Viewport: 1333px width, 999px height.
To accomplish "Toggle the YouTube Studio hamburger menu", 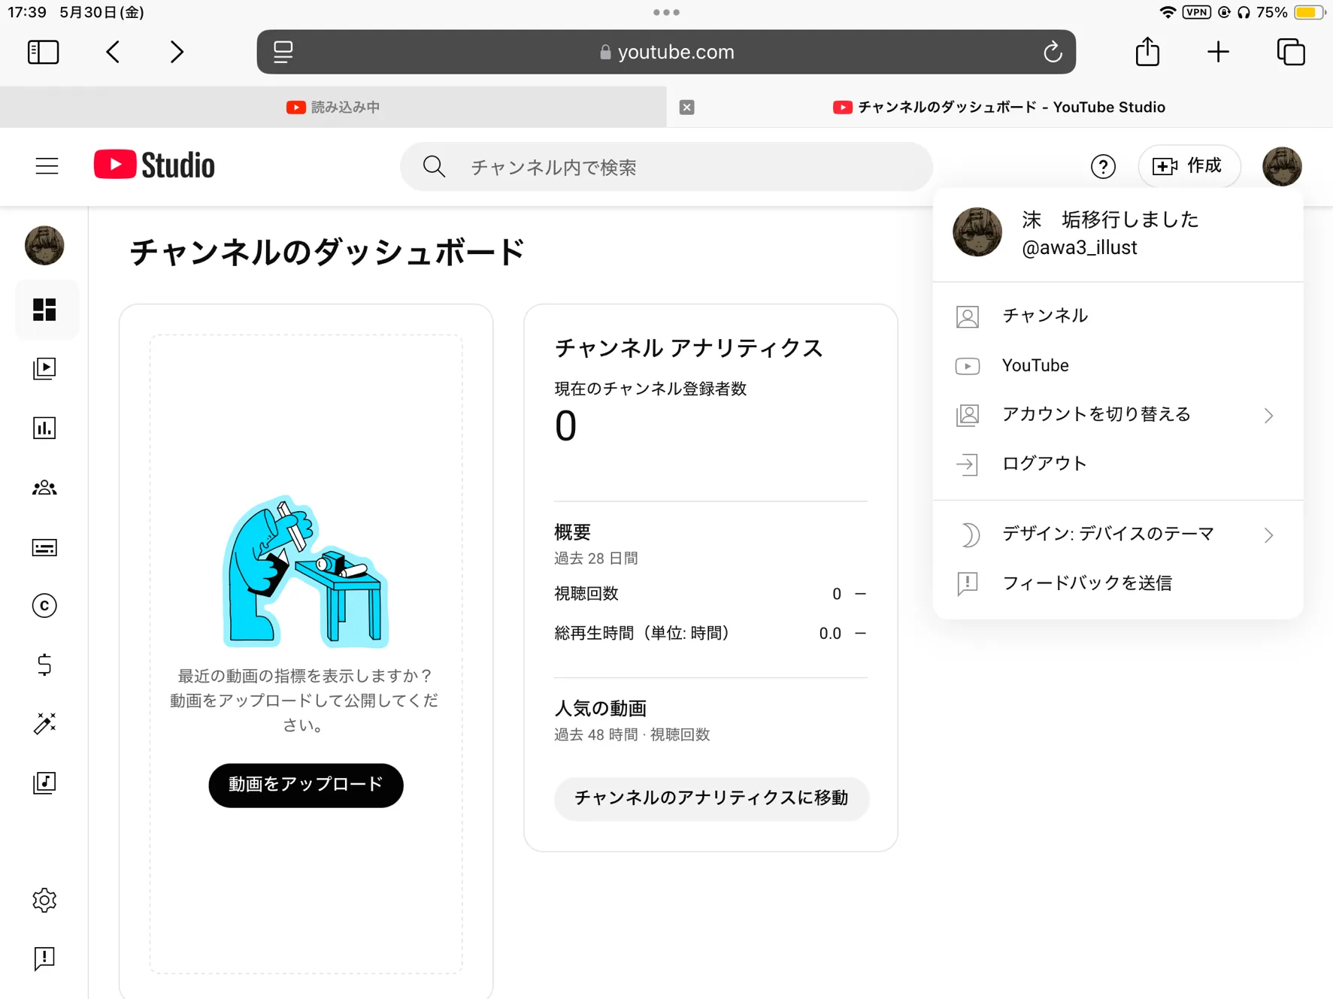I will tap(47, 166).
